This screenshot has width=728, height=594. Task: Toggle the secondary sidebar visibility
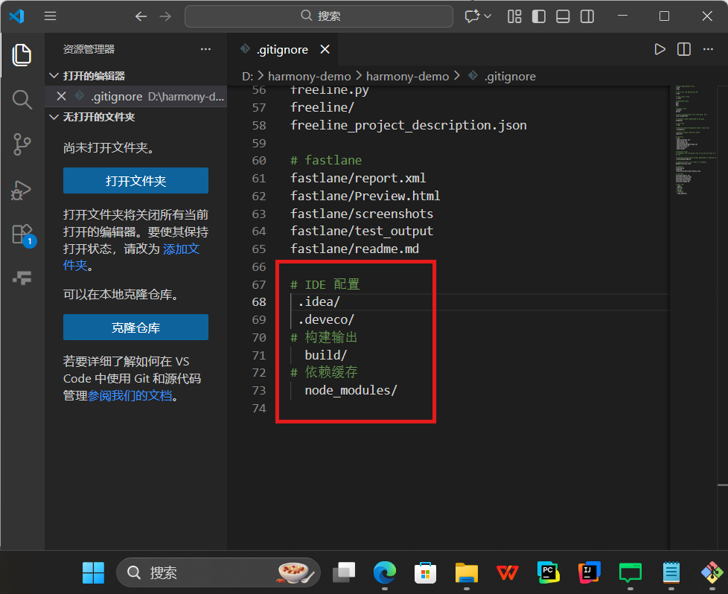pos(587,16)
